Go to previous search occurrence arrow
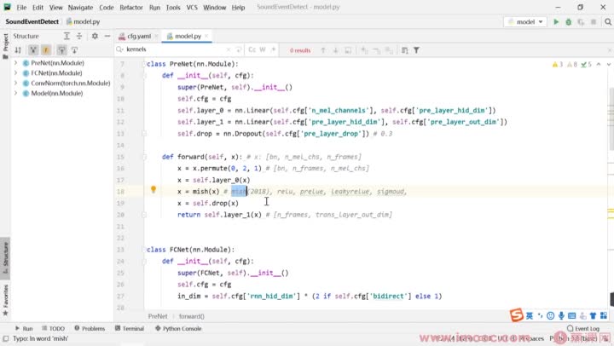Screen dimensions: 614x346 pyautogui.click(x=323, y=50)
